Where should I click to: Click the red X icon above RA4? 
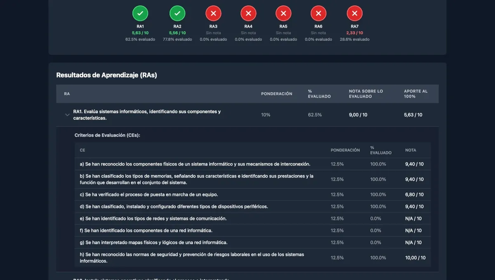[248, 13]
